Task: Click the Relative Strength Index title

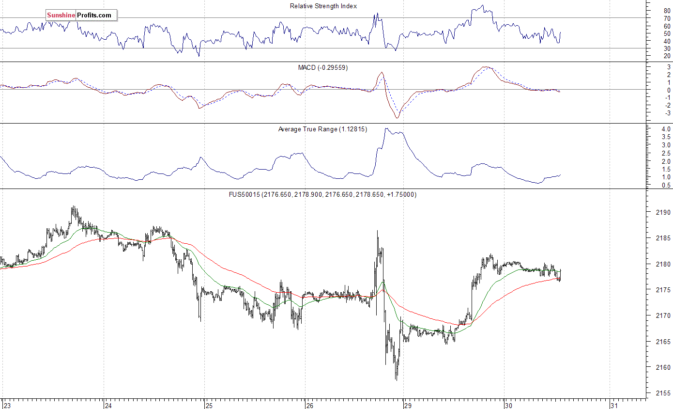Action: click(x=323, y=6)
